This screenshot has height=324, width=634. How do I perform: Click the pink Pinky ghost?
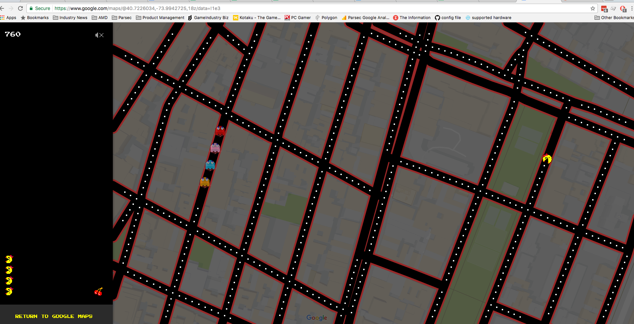click(215, 148)
